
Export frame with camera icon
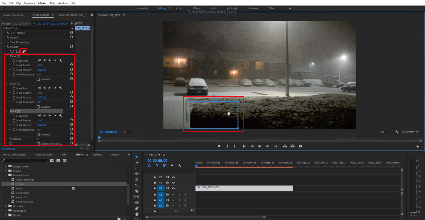point(300,146)
